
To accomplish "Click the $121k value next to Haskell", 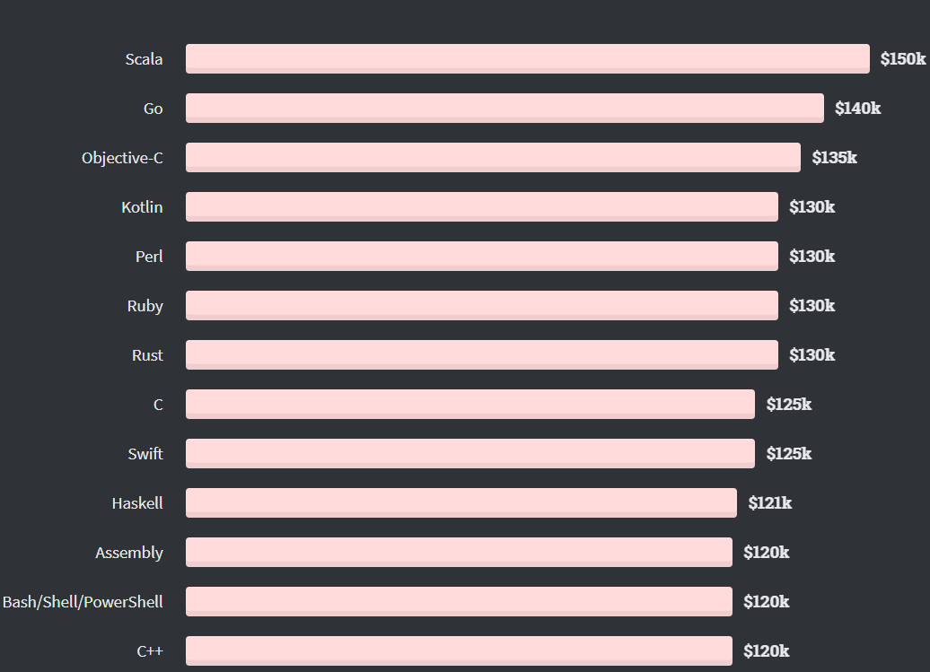I will (770, 503).
